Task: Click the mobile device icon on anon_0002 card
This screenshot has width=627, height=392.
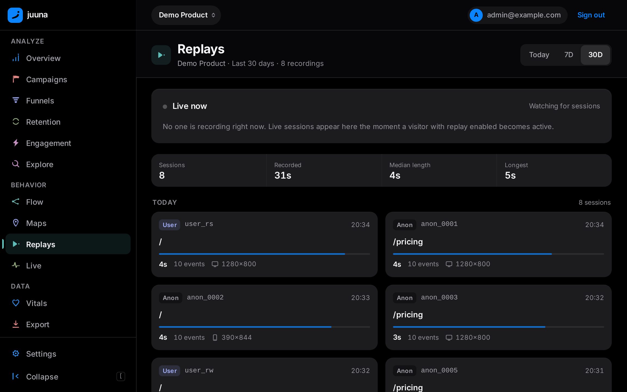Action: tap(215, 338)
